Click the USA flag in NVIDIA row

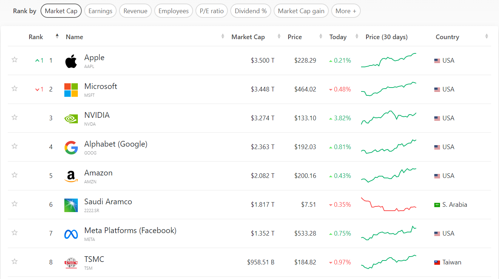click(437, 119)
